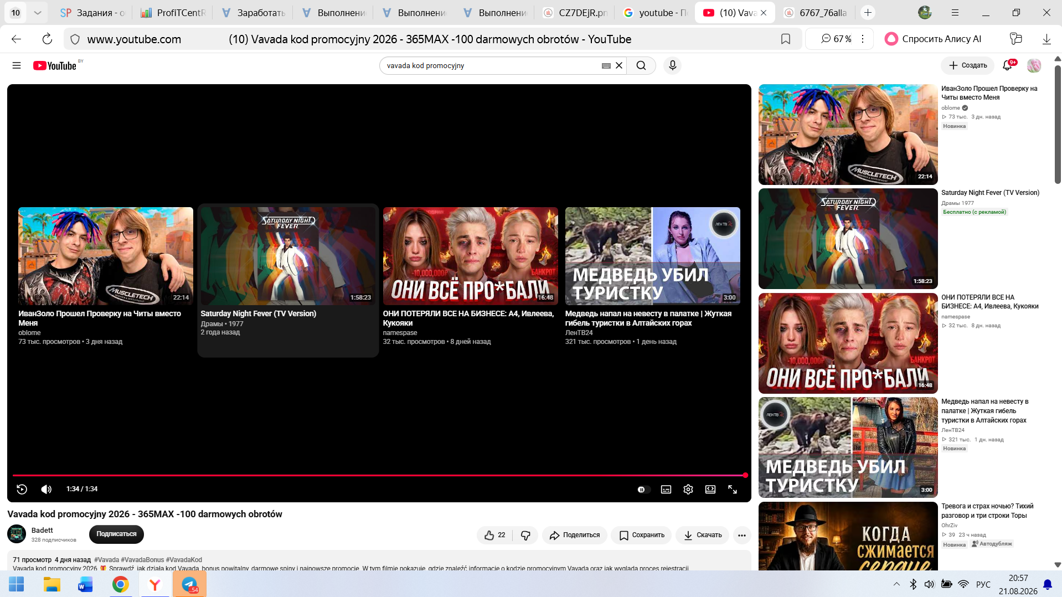Click the vavada kod promocyjny search field
Image resolution: width=1062 pixels, height=597 pixels.
point(490,65)
